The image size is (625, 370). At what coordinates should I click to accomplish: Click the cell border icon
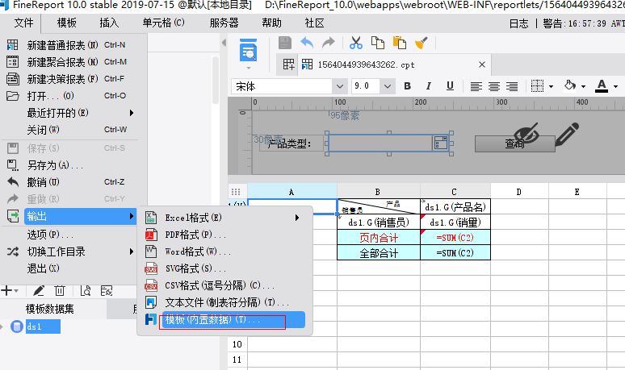click(x=537, y=86)
